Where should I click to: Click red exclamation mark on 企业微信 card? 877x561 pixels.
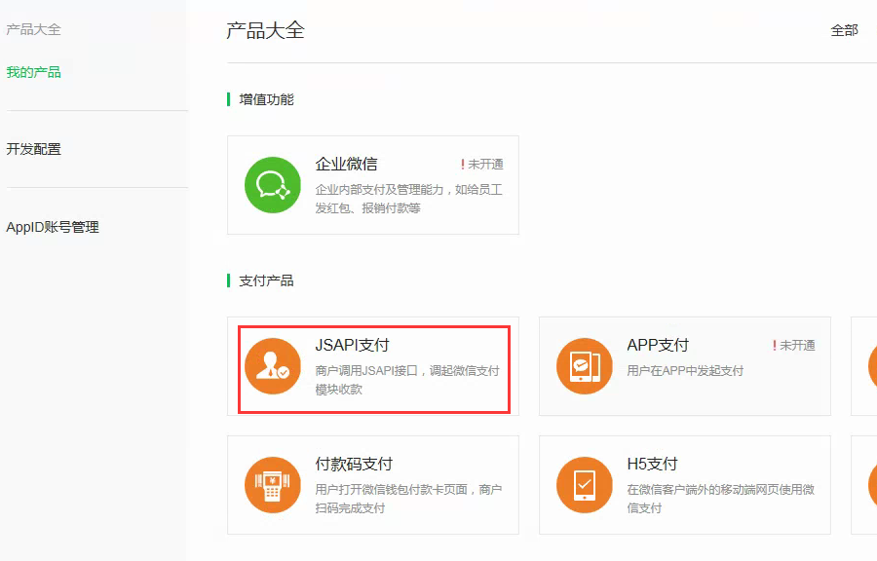point(463,165)
